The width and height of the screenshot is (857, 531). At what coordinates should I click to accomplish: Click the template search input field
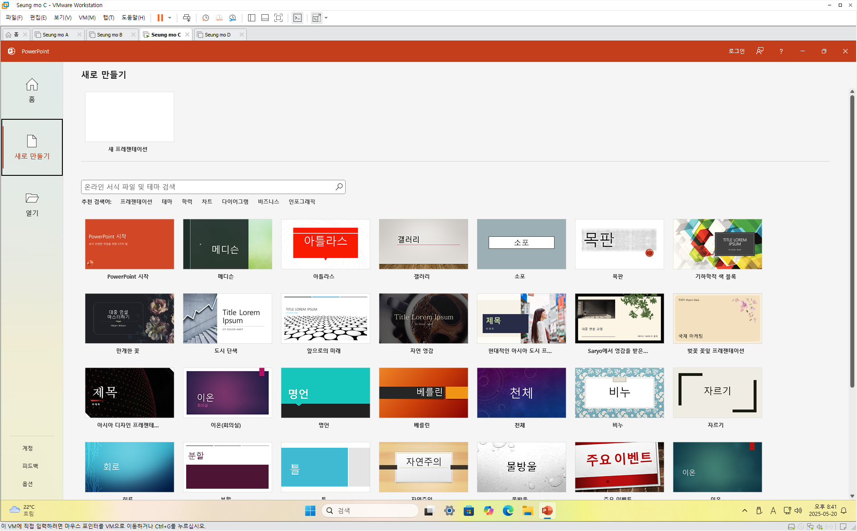(207, 187)
